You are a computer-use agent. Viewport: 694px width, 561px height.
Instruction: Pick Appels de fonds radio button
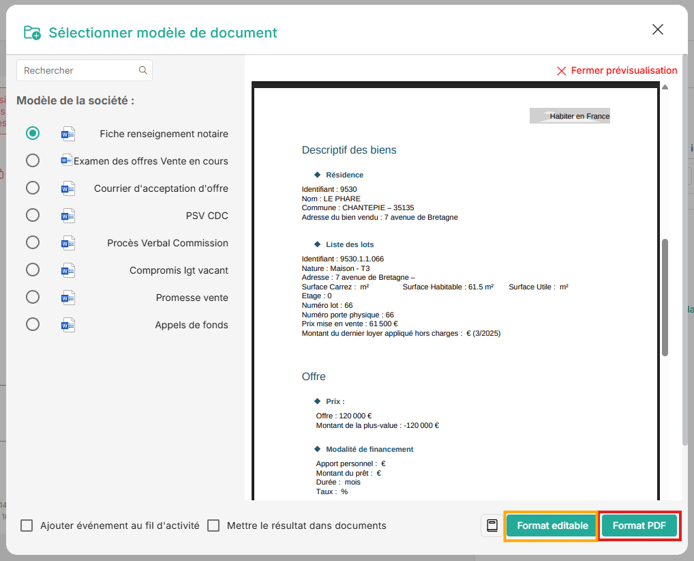(32, 324)
